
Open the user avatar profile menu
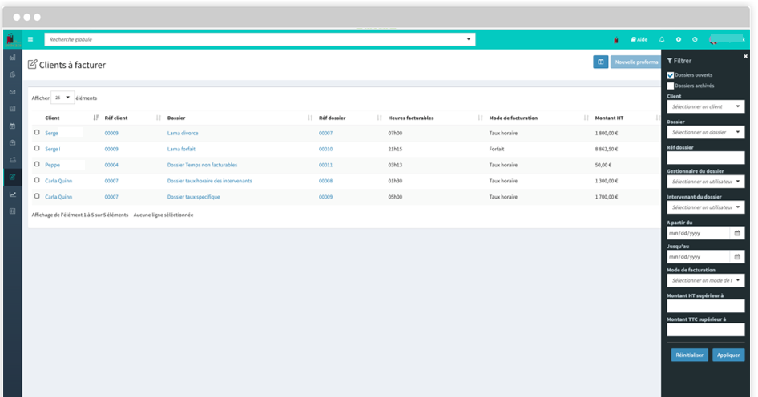[727, 39]
